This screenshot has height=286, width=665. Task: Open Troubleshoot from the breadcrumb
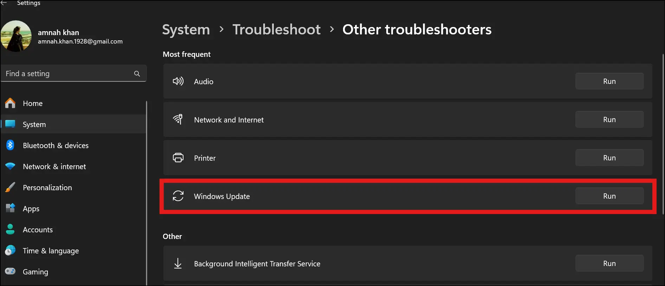point(276,29)
